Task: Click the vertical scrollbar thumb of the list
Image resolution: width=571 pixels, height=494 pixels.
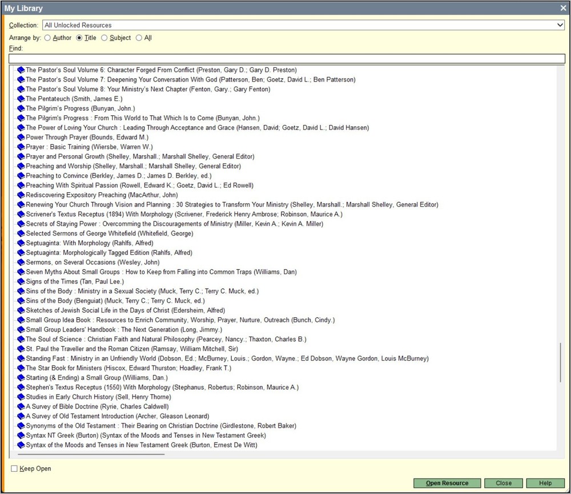Action: coord(560,362)
